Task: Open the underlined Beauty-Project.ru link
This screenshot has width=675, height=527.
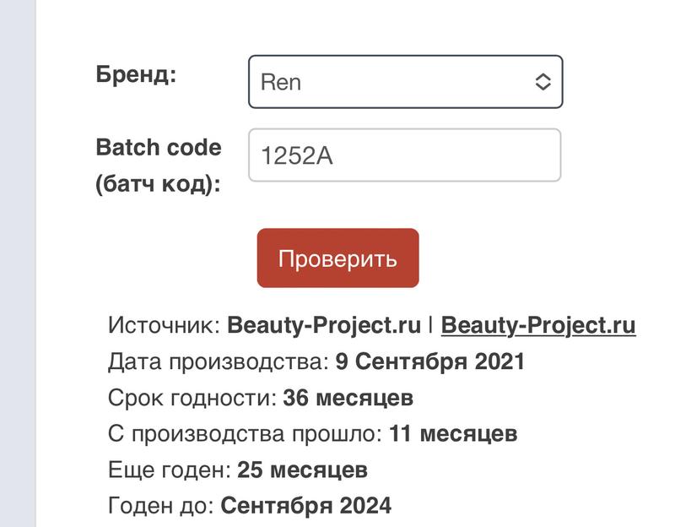Action: click(x=538, y=326)
